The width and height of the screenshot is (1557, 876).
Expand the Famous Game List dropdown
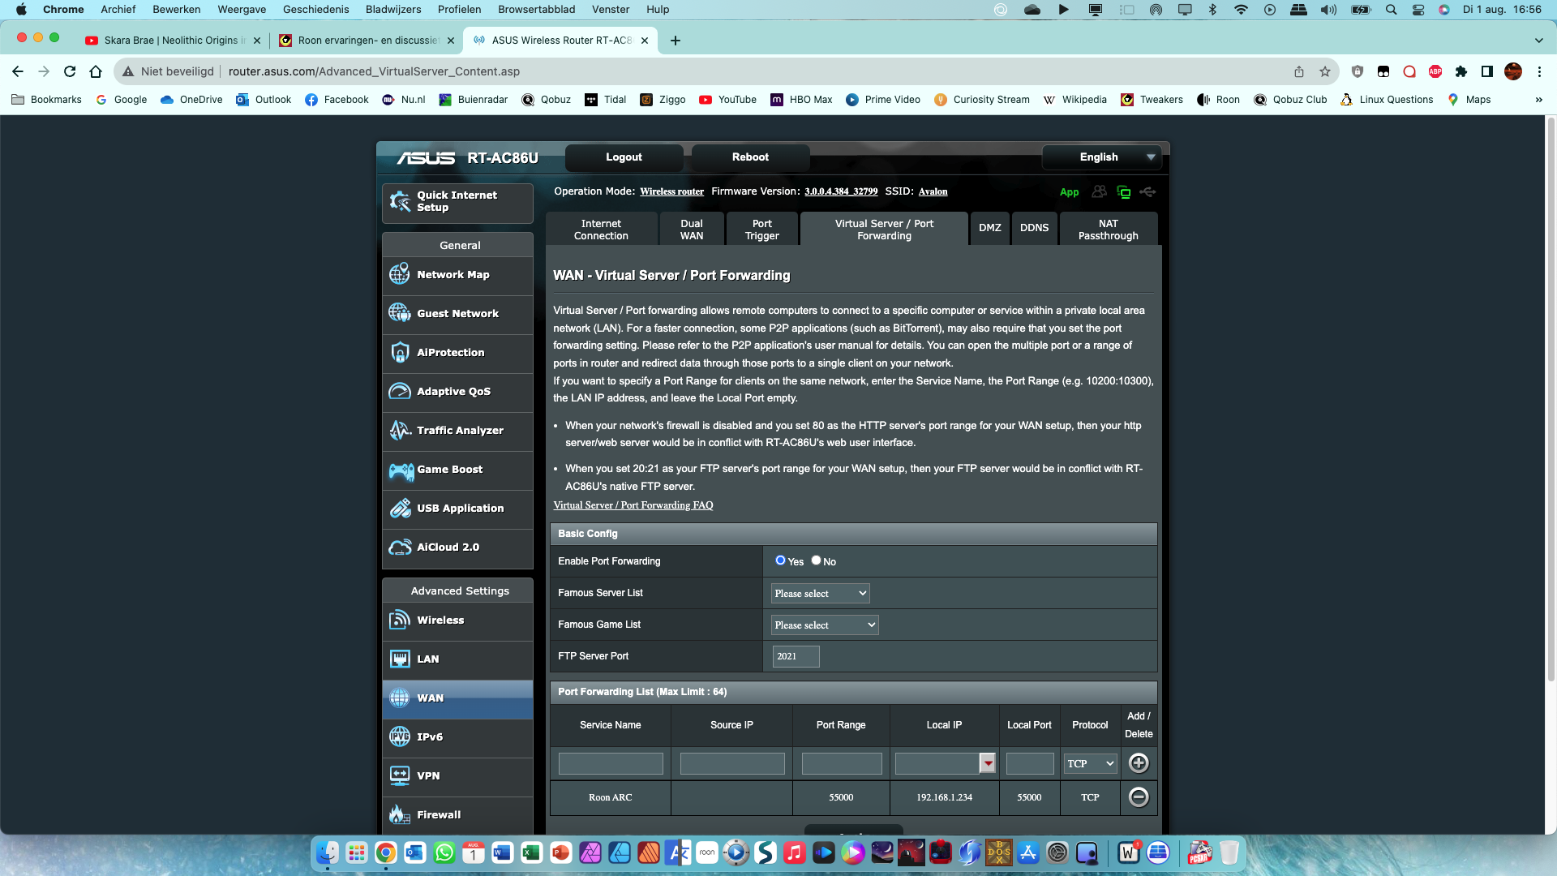(x=825, y=625)
